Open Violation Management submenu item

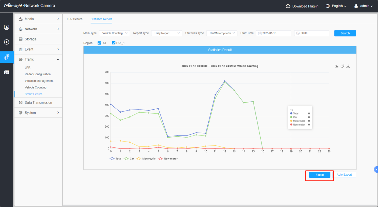tap(39, 81)
